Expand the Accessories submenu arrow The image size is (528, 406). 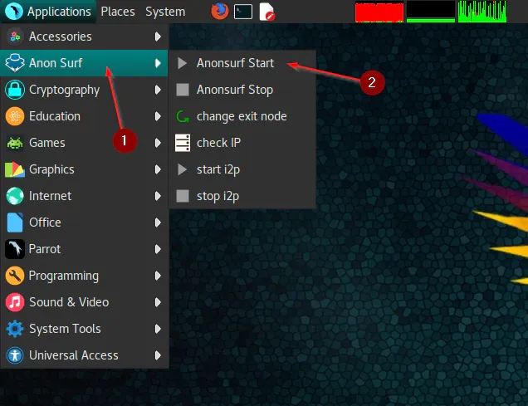[x=158, y=37]
